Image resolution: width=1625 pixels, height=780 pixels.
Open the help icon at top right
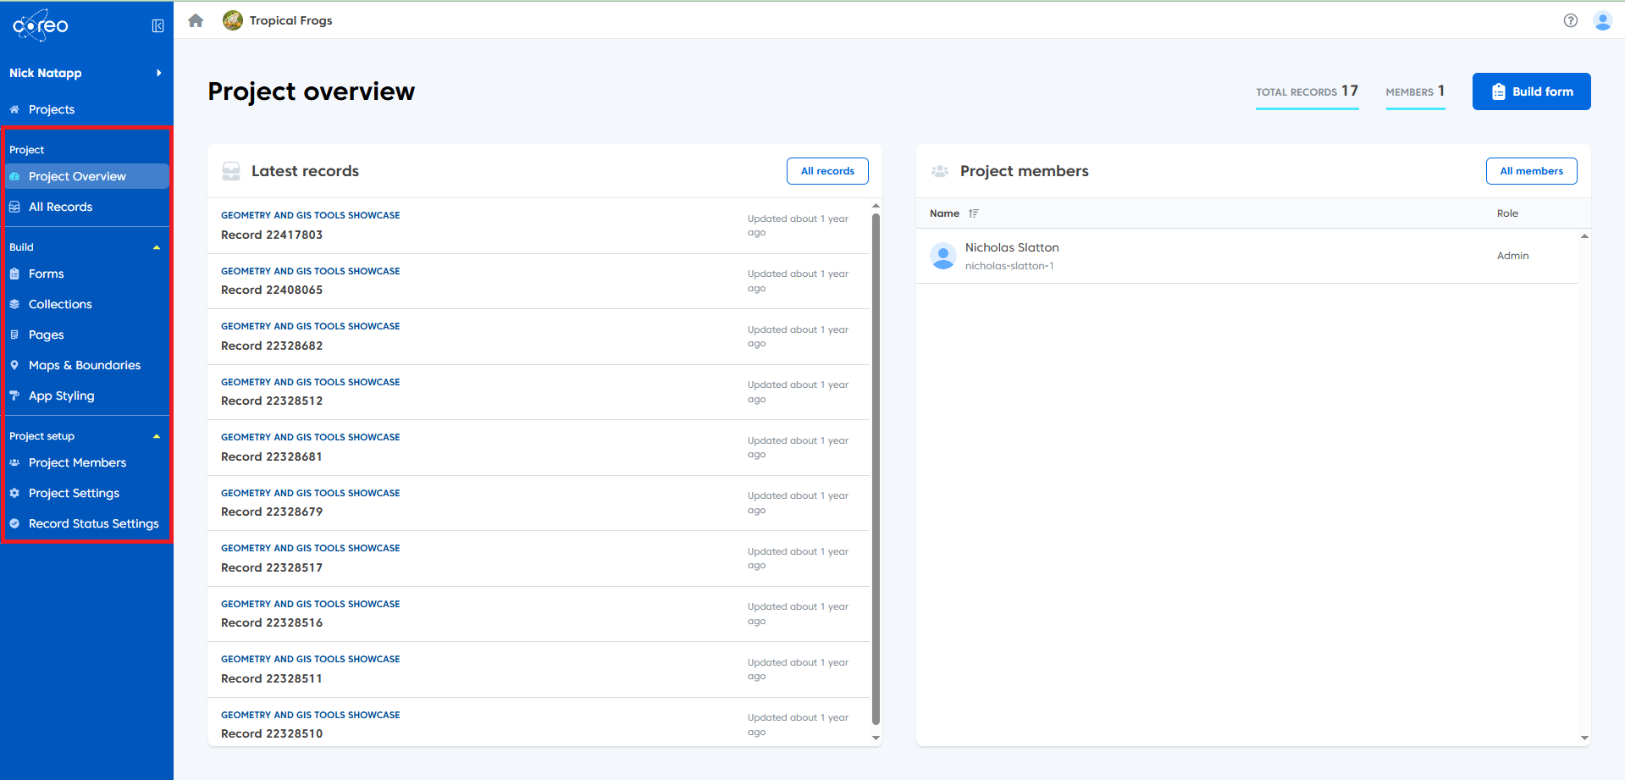pos(1570,20)
